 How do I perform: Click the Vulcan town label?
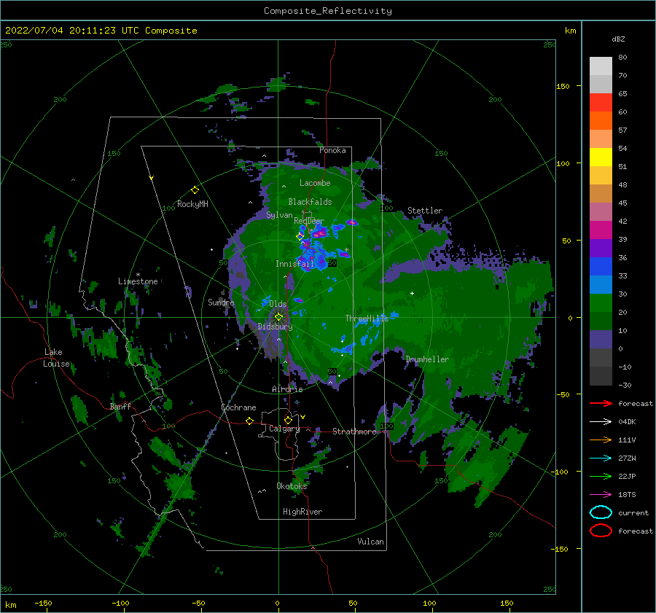pos(370,542)
